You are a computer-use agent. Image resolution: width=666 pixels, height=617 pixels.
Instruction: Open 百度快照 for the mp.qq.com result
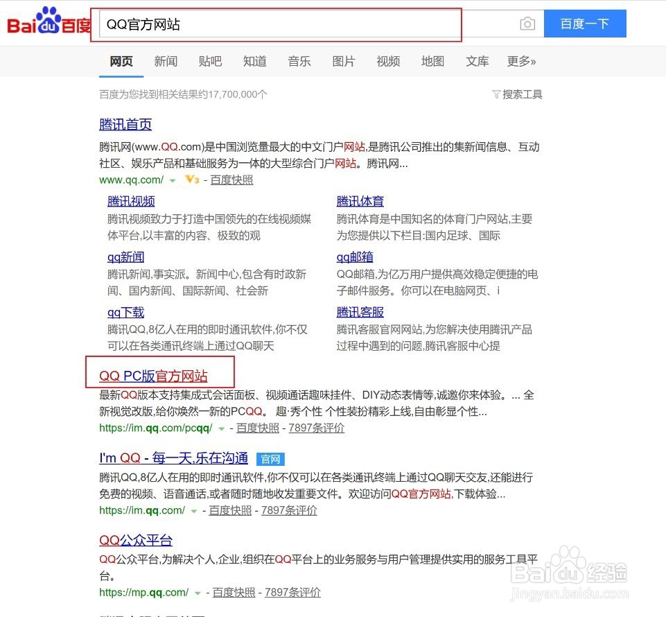[x=234, y=593]
